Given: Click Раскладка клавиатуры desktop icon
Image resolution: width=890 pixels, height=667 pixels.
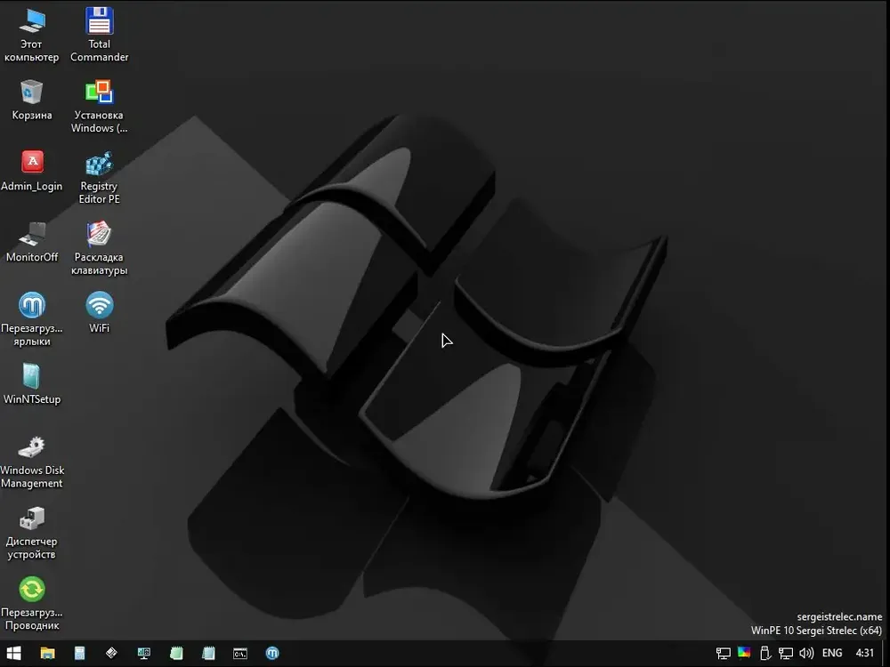Looking at the screenshot, I should pyautogui.click(x=100, y=248).
